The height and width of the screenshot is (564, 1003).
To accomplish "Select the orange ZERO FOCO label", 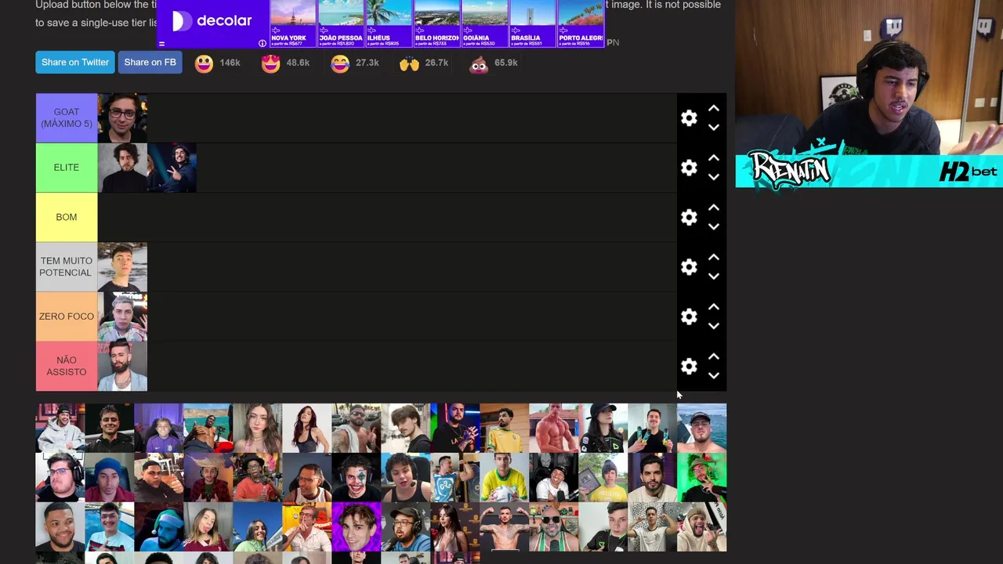I will 67,316.
